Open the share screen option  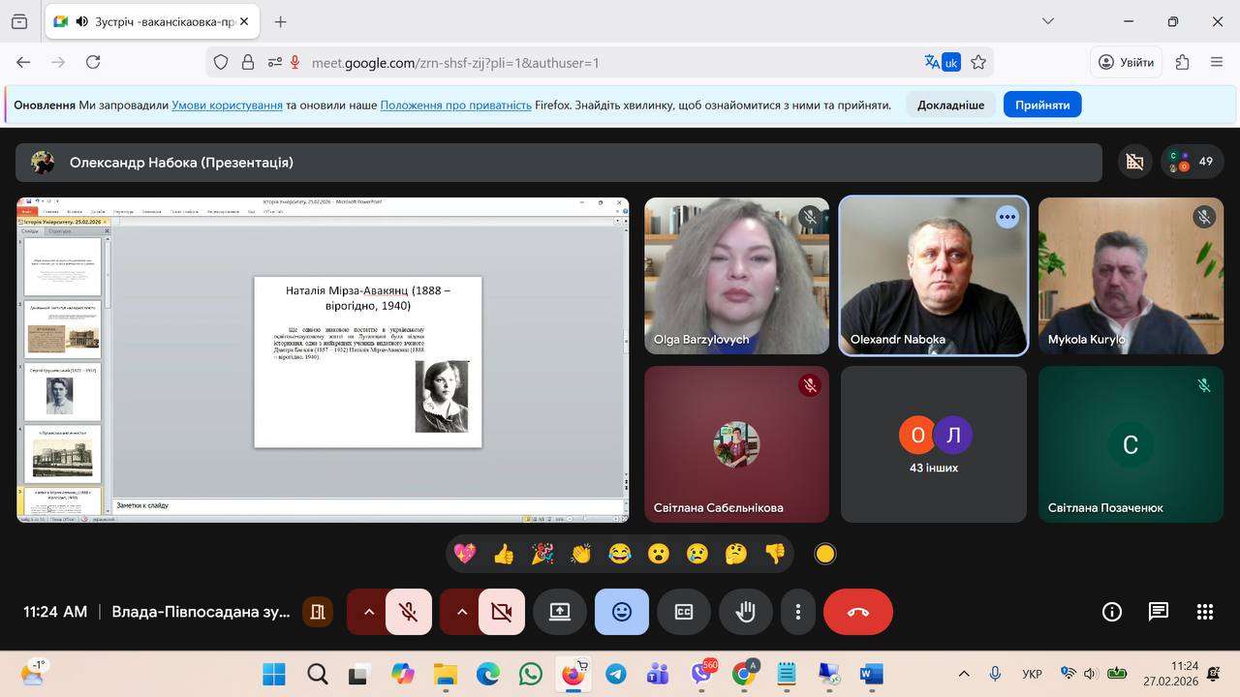coord(560,612)
